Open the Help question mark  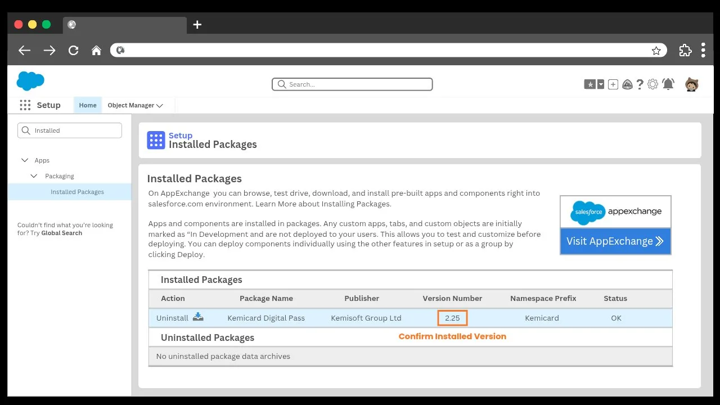click(640, 84)
